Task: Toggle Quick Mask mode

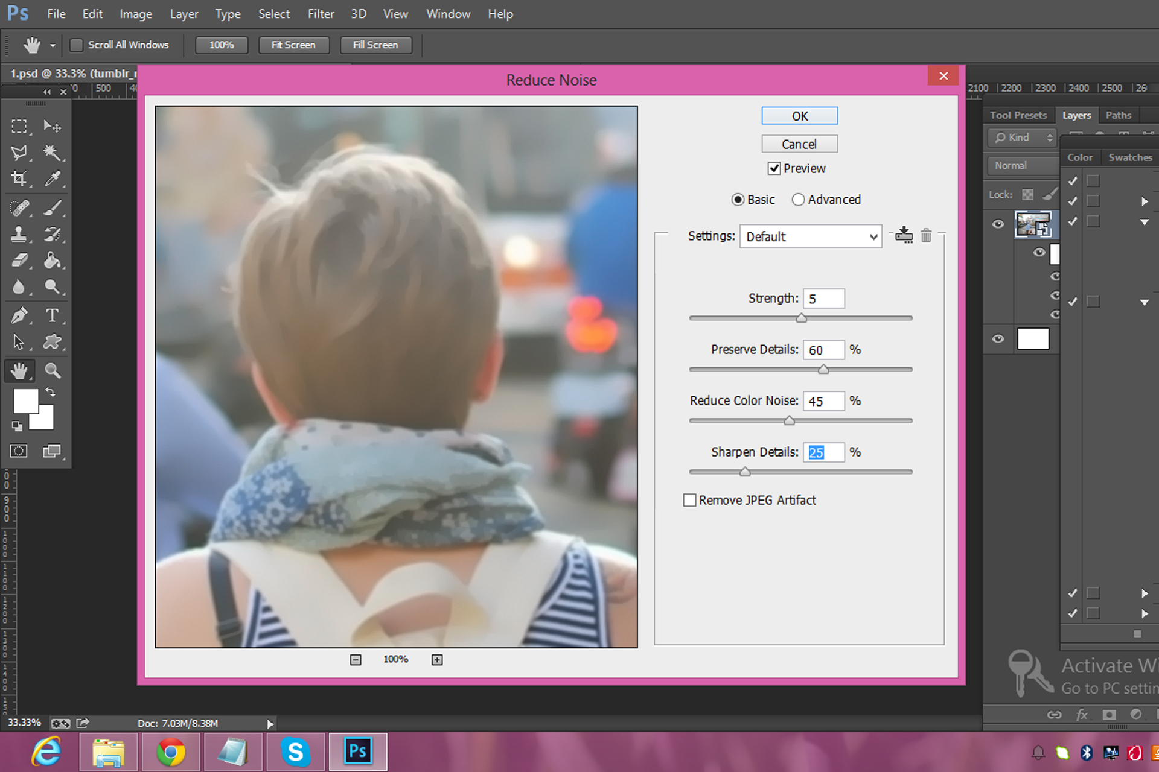Action: (x=19, y=451)
